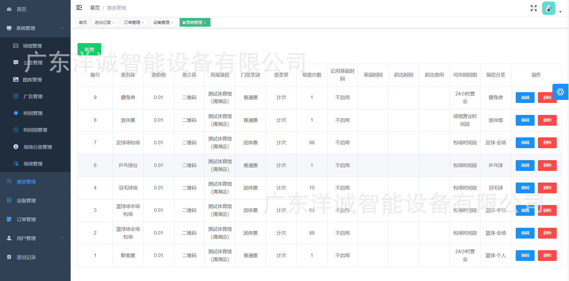The height and width of the screenshot is (281, 569).
Task: Click the rabbit avatar icon
Action: [x=549, y=8]
